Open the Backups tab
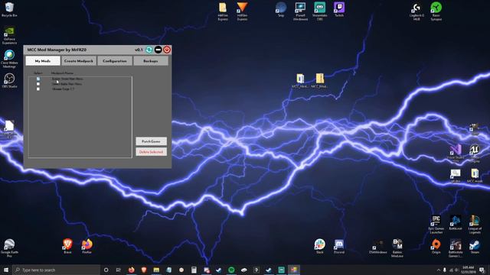Screen dimensions: 490x275 pos(151,61)
